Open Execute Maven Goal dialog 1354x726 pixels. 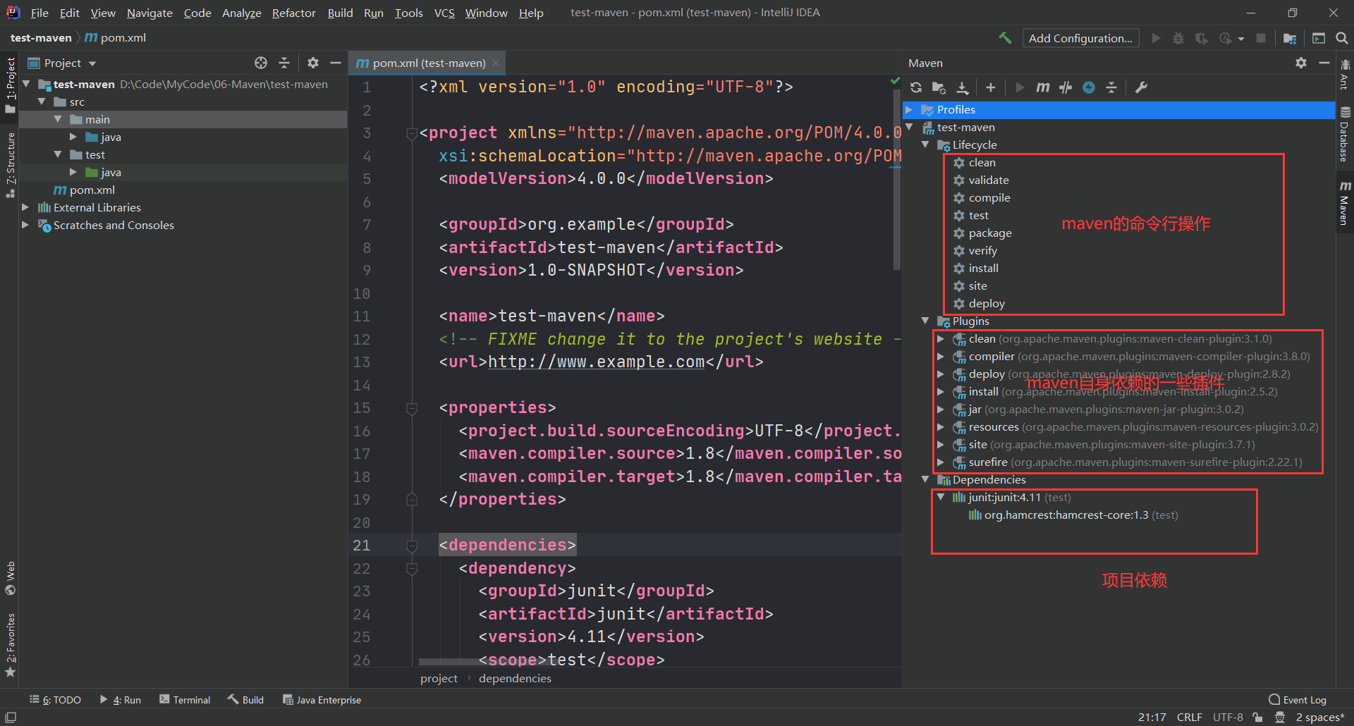point(1043,87)
